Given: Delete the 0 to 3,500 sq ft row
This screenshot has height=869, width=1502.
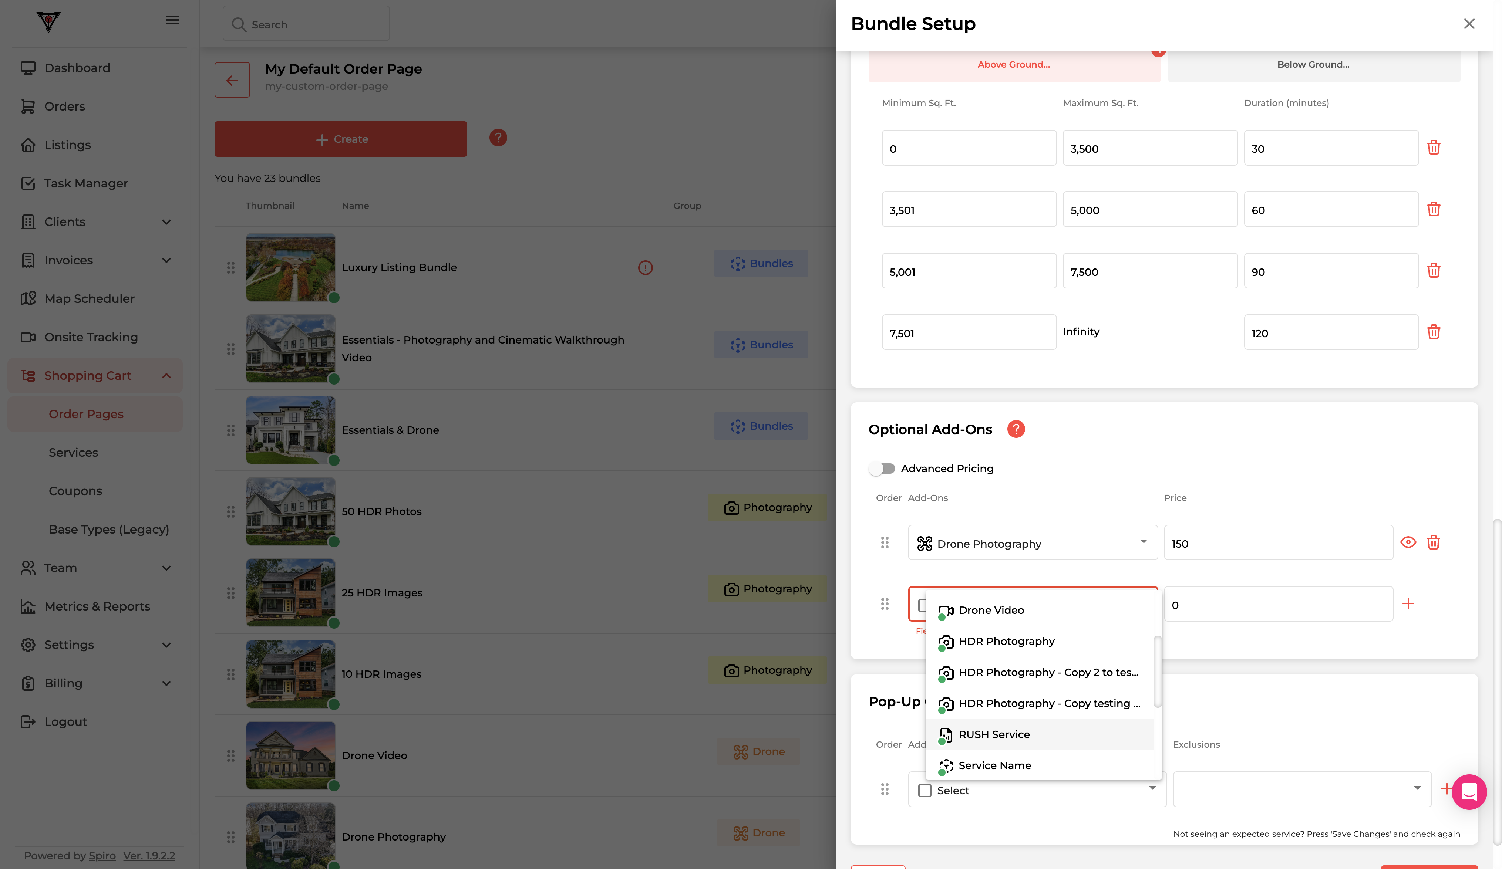Looking at the screenshot, I should pyautogui.click(x=1434, y=147).
